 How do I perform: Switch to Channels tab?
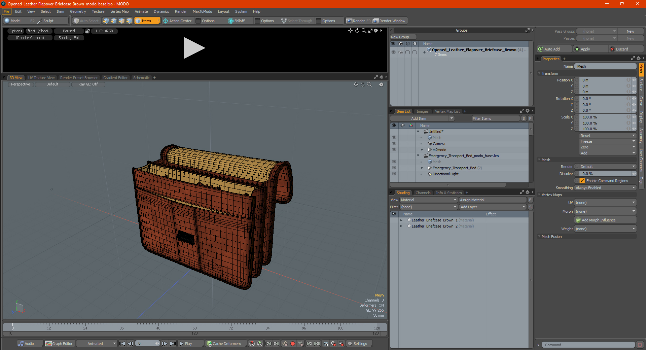coord(423,193)
